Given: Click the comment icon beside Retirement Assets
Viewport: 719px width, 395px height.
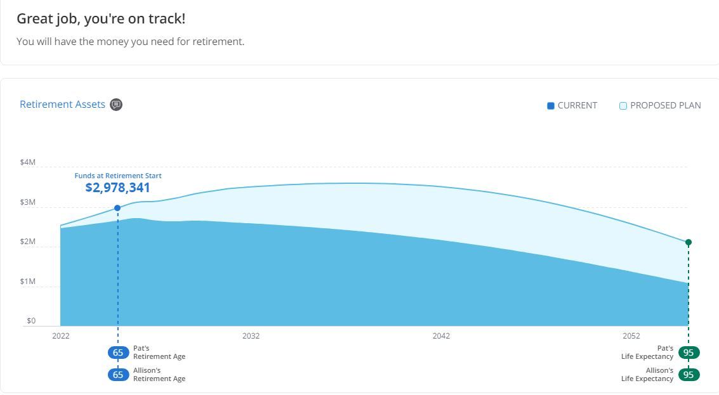Looking at the screenshot, I should [116, 105].
